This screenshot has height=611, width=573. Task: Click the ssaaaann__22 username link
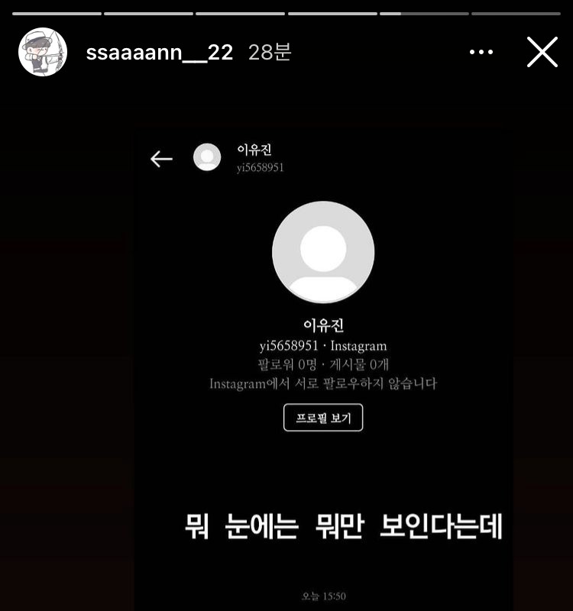coord(160,52)
